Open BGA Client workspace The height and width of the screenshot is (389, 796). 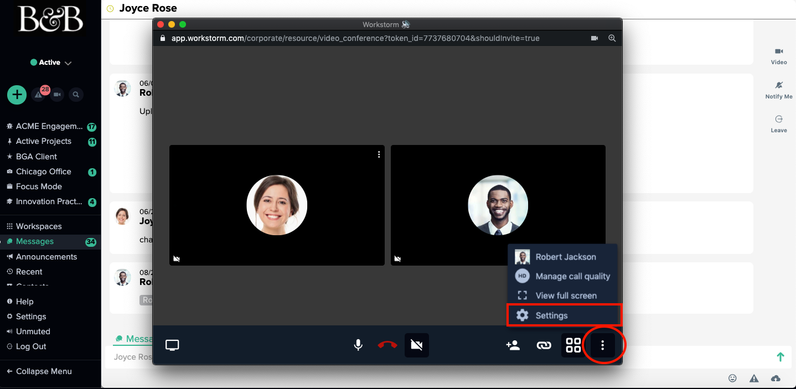point(37,157)
